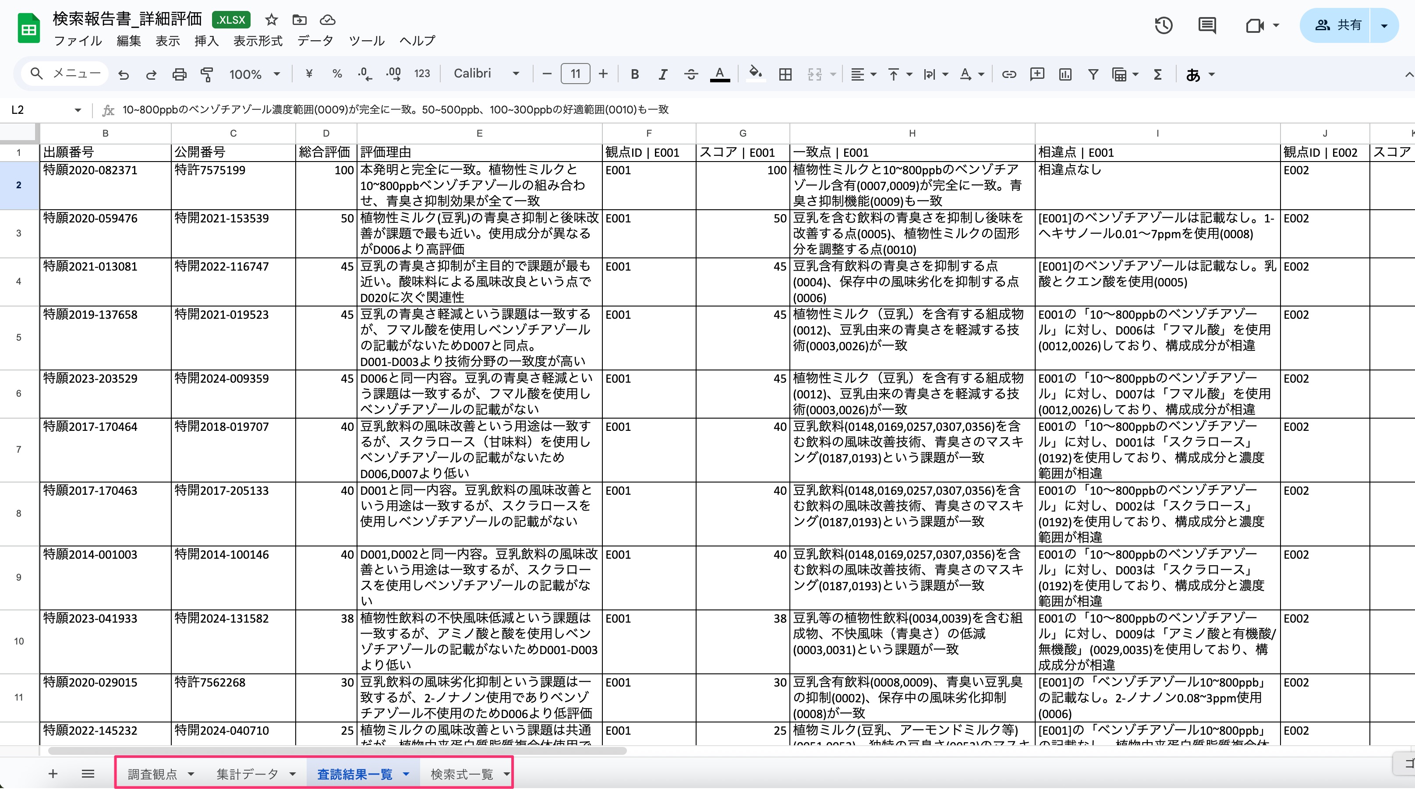Switch to the 集計データ sheet tab
Screen dimensions: 1415x789
pos(247,774)
